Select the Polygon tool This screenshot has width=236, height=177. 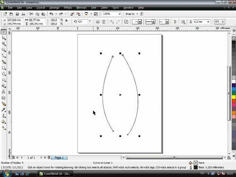tap(3, 80)
